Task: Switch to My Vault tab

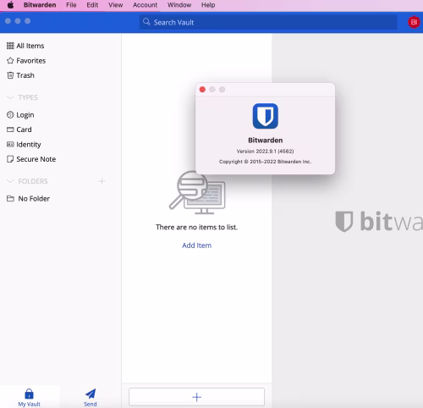Action: tap(30, 398)
